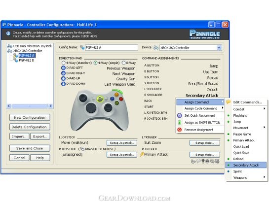Click the New Configuration button
The height and width of the screenshot is (202, 269).
click(x=30, y=117)
